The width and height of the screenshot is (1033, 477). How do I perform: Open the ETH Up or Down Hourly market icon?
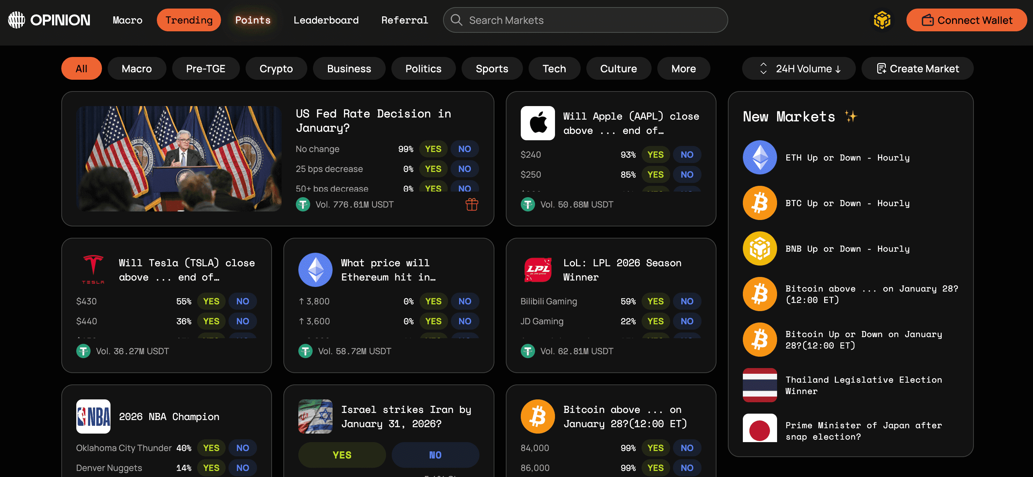pyautogui.click(x=760, y=157)
